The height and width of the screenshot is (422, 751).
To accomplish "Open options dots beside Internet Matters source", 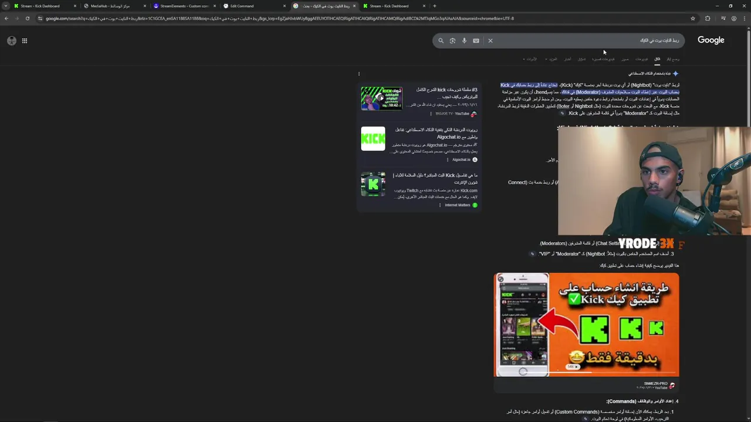I will 440,205.
